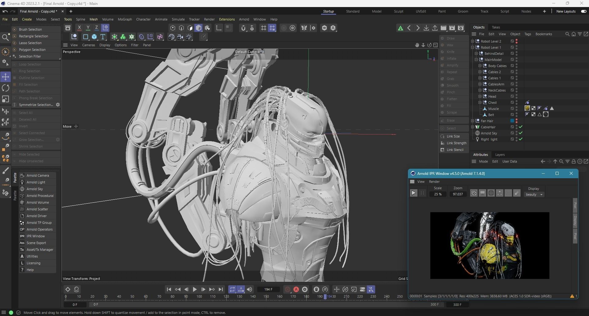Switch to Points mode icon
The height and width of the screenshot is (316, 589).
tap(173, 28)
